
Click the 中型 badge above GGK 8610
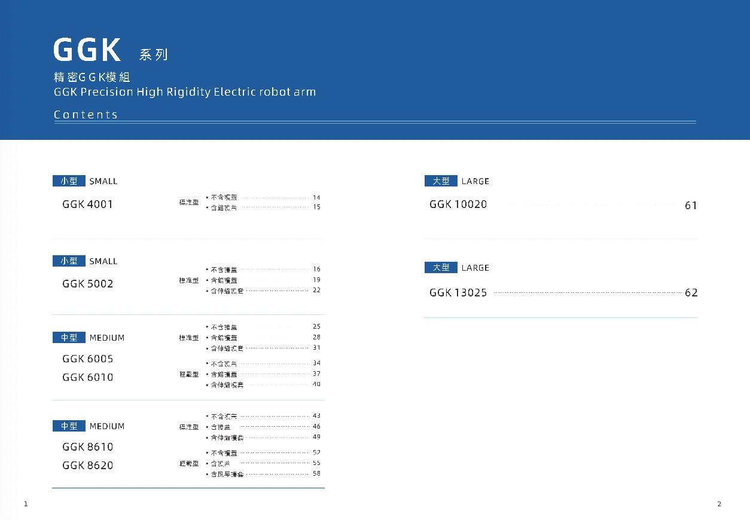tap(69, 426)
